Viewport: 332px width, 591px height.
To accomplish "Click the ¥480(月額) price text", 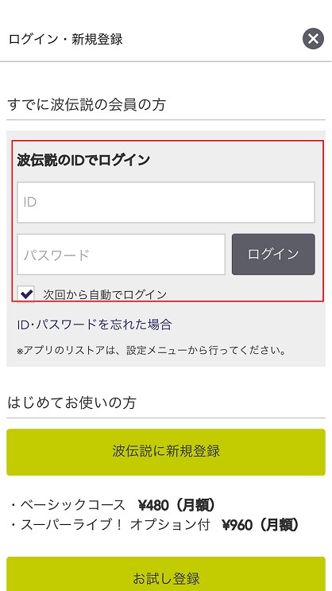I will [177, 505].
